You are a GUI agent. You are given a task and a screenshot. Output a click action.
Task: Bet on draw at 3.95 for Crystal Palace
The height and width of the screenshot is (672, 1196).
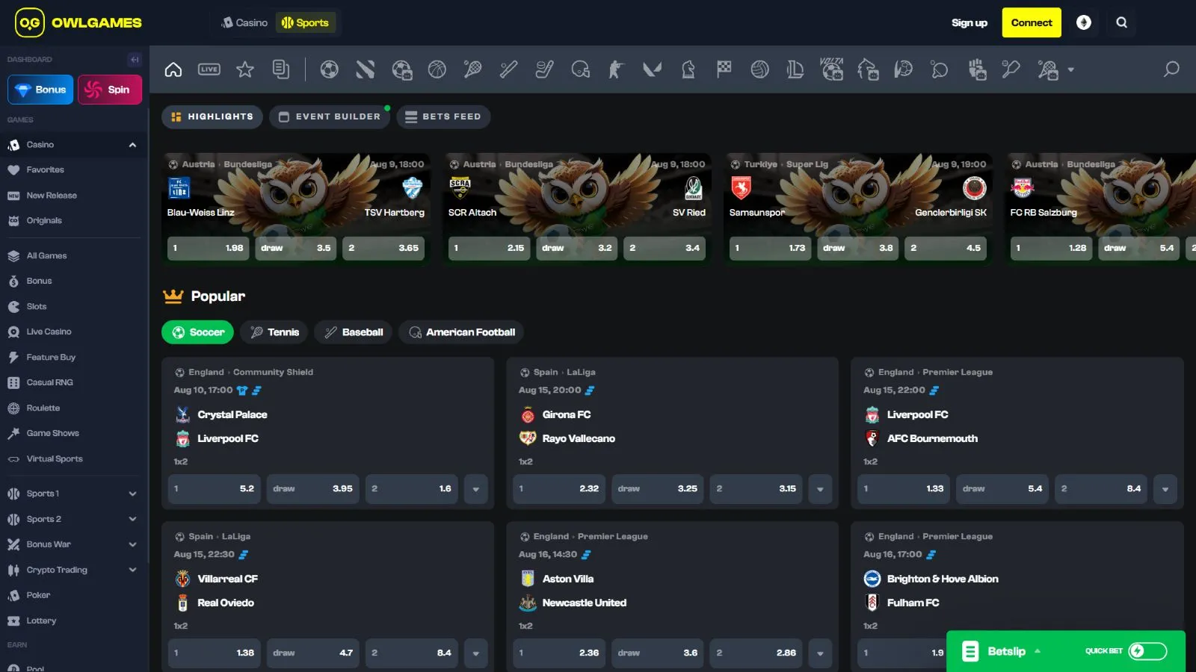pos(312,489)
